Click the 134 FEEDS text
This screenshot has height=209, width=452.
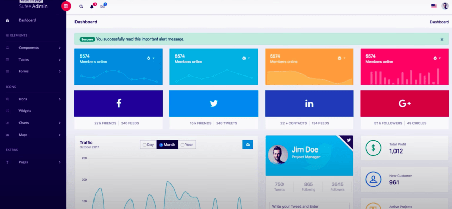pos(321,123)
